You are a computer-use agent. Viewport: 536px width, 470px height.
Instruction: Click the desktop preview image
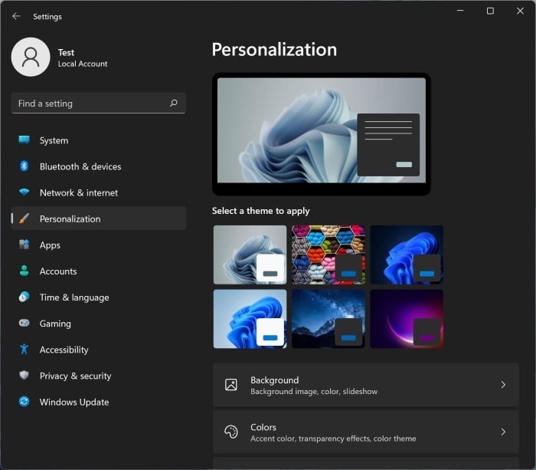[322, 133]
